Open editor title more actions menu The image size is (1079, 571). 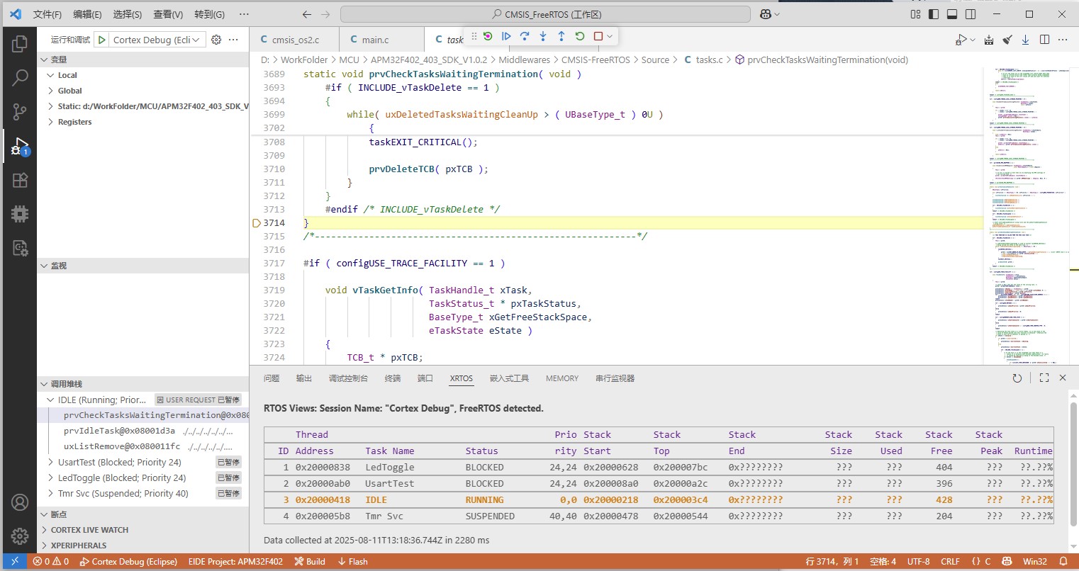pos(1063,40)
